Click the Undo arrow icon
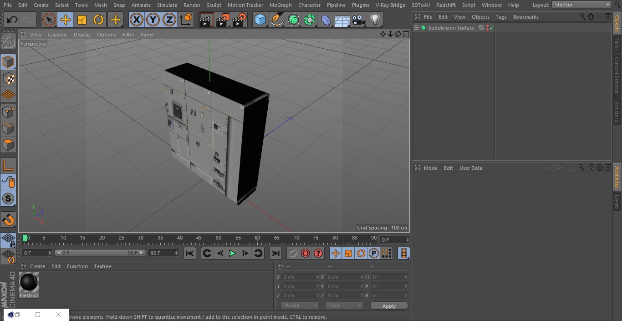 click(12, 20)
